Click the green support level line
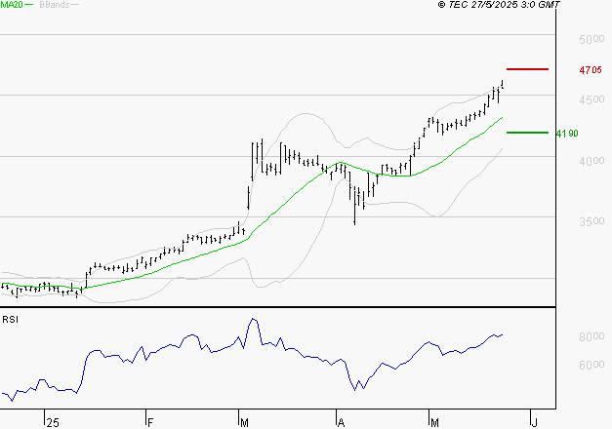 tap(527, 133)
